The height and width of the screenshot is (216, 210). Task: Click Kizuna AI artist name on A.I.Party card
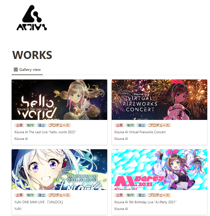pyautogui.click(x=121, y=209)
